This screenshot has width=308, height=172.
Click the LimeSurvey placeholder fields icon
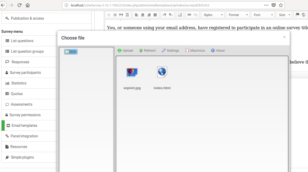(180, 15)
